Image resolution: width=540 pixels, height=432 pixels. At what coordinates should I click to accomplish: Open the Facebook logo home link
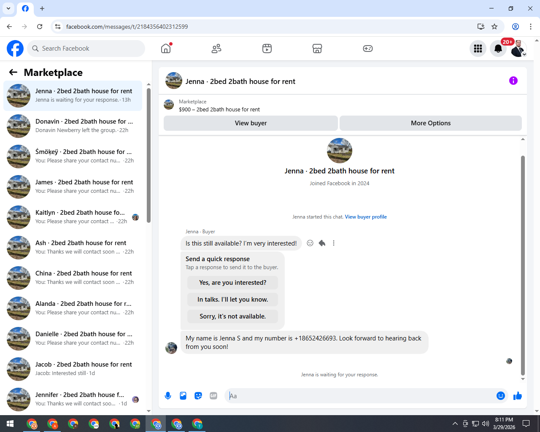[x=15, y=49]
